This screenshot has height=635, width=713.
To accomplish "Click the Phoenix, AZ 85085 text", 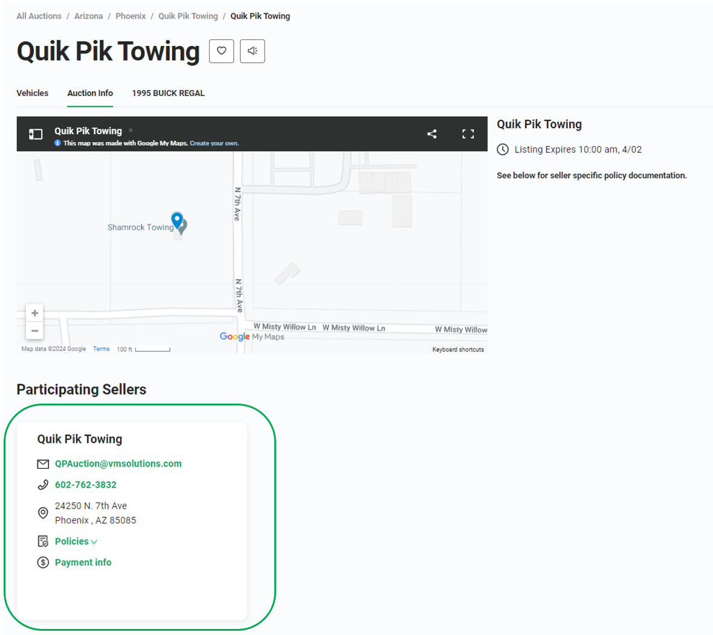I will (95, 520).
